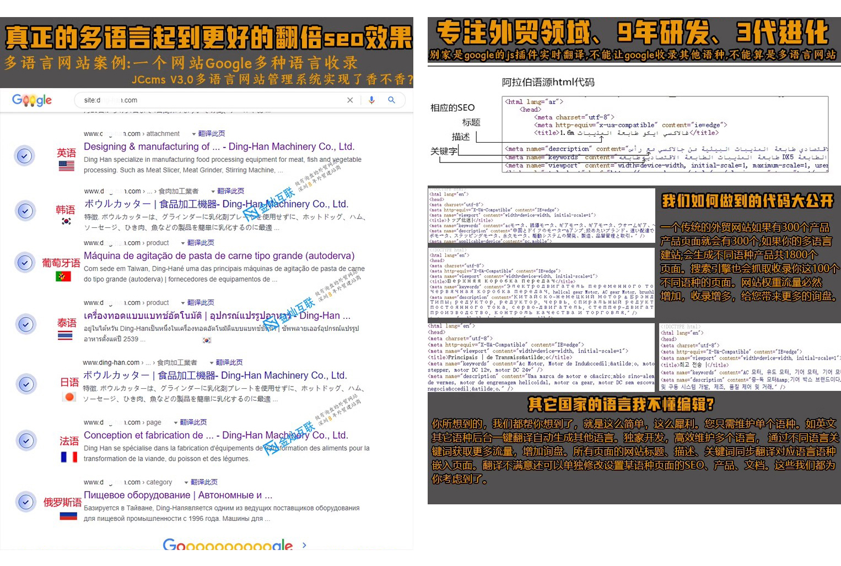Expand the arrow above the Máquina de agitação result
This screenshot has width=841, height=566.
183,243
